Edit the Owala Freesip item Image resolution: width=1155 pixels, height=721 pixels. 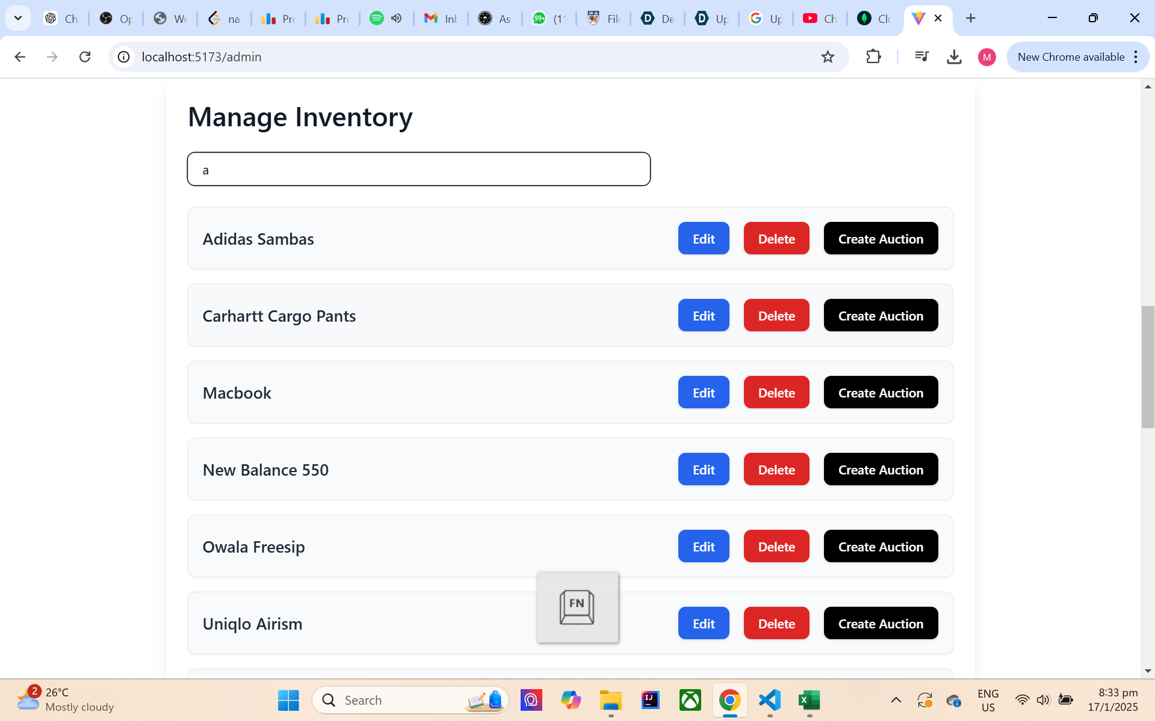pos(704,546)
